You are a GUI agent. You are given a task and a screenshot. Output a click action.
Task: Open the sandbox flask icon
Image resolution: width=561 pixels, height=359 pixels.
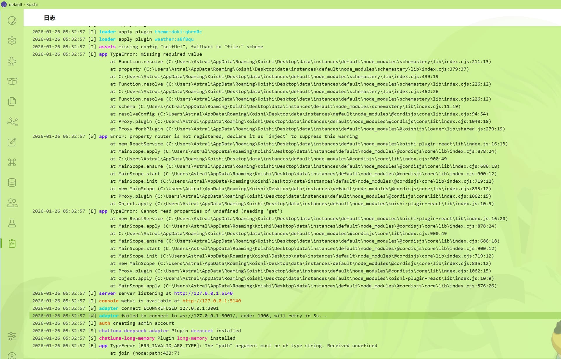point(12,223)
